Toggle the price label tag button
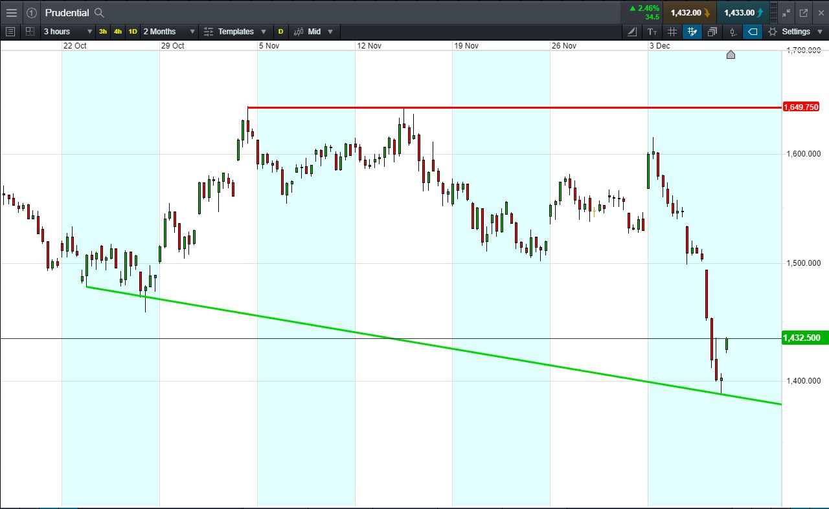829x509 pixels. coord(753,32)
